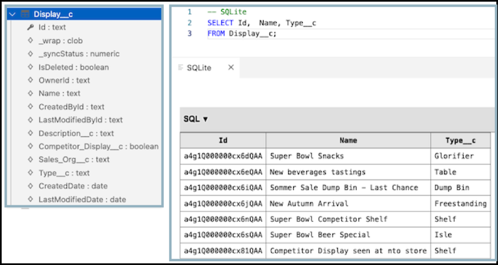
Task: Click the diamond icon beside LastModifiedDate
Action: [x=30, y=199]
